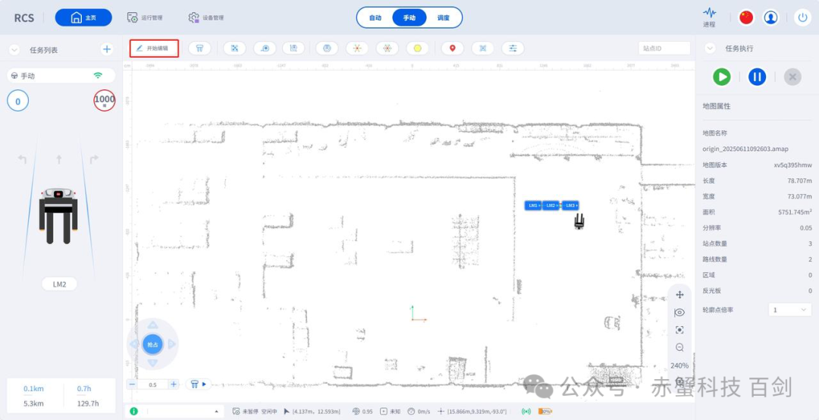The height and width of the screenshot is (420, 819).
Task: Click the 0m/s speedometer status entry
Action: coord(419,412)
